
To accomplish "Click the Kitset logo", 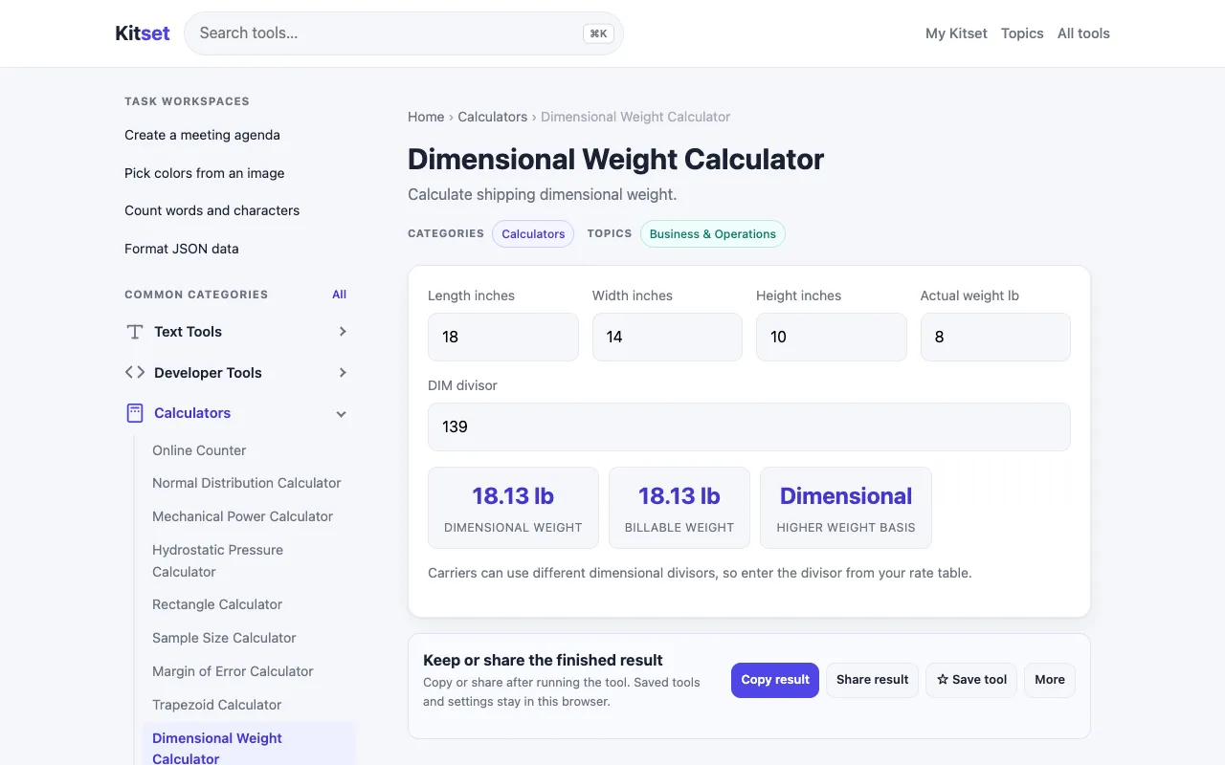I will [143, 33].
